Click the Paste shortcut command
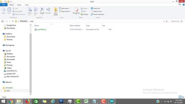185x104 pixels. coord(19,14)
